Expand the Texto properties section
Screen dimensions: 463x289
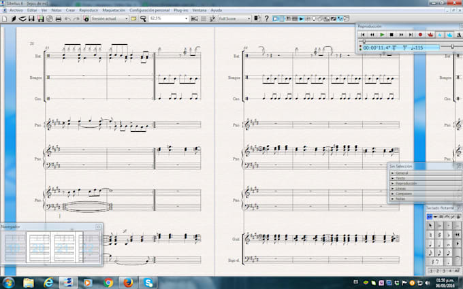coord(425,178)
